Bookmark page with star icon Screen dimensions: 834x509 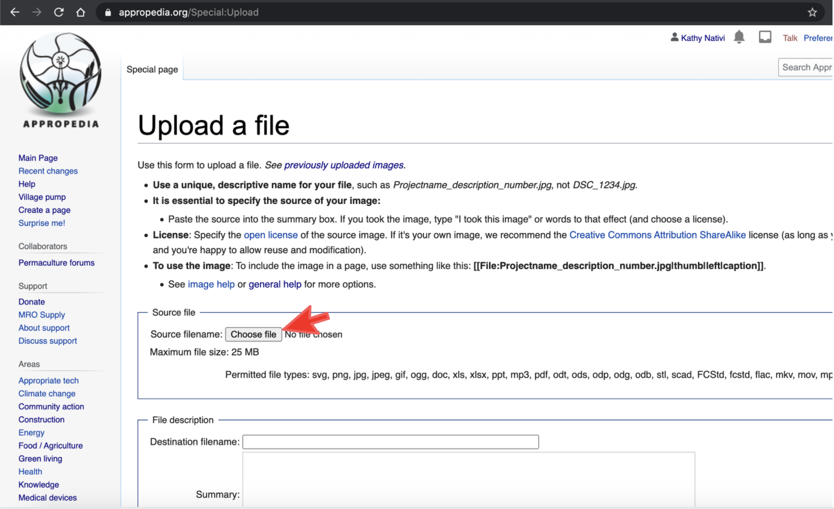(812, 13)
